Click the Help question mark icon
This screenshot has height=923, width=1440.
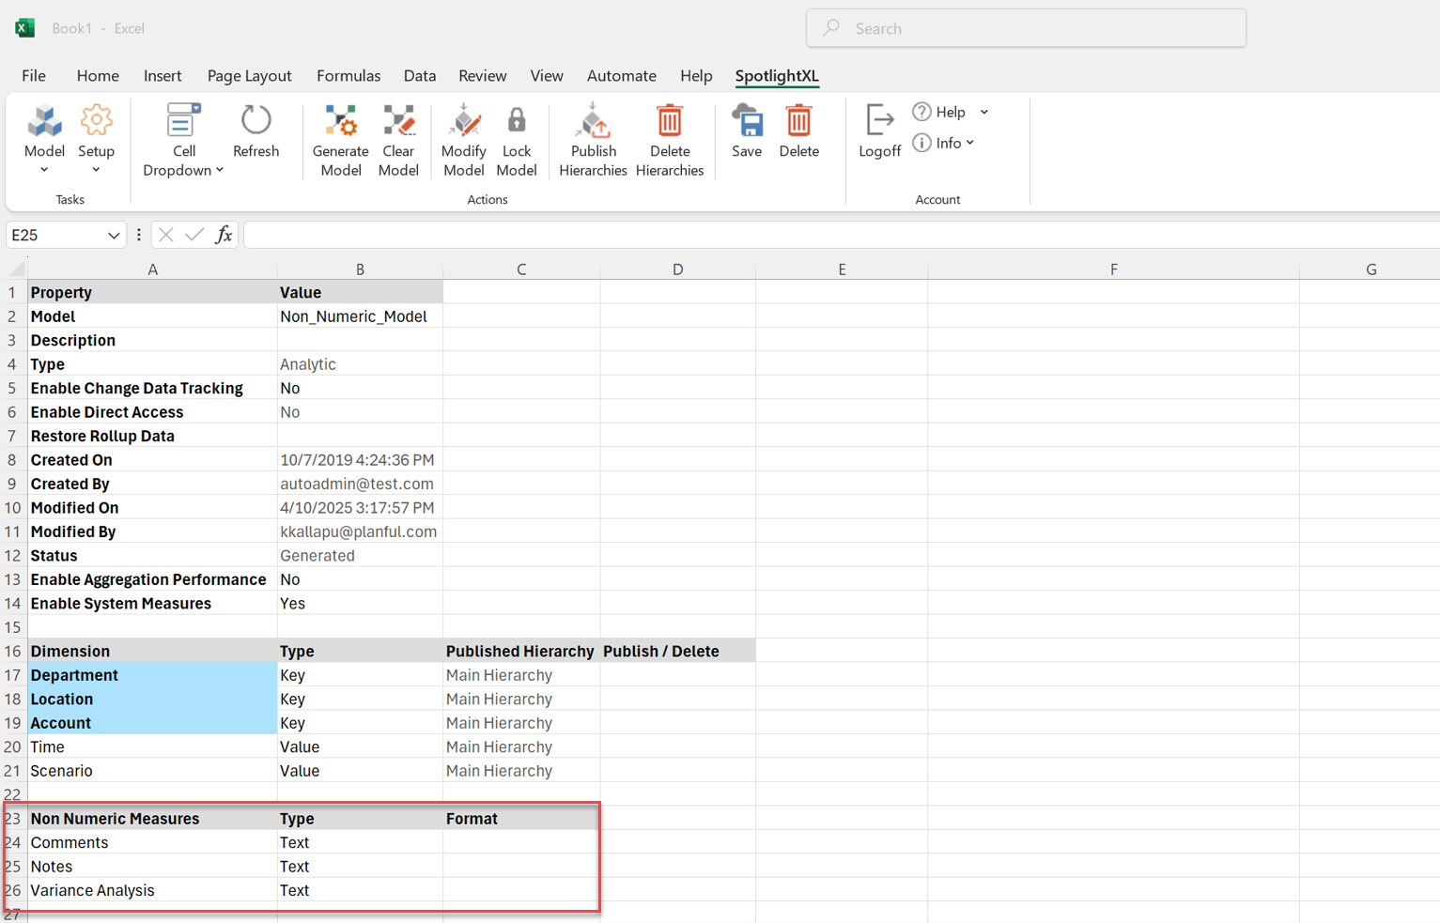tap(921, 112)
